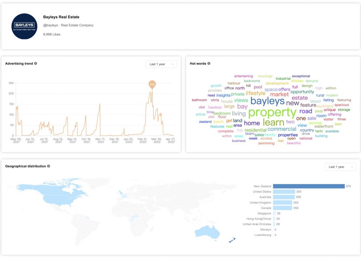The width and height of the screenshot is (361, 258).
Task: Click the word 'opportunity' in the word cloud
Action: pos(302,92)
